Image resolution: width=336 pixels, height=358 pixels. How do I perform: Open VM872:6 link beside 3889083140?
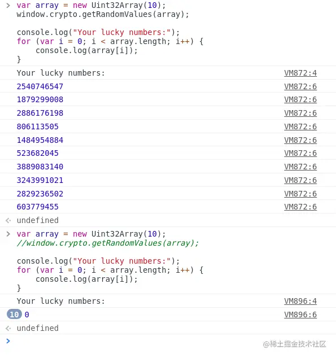click(300, 167)
